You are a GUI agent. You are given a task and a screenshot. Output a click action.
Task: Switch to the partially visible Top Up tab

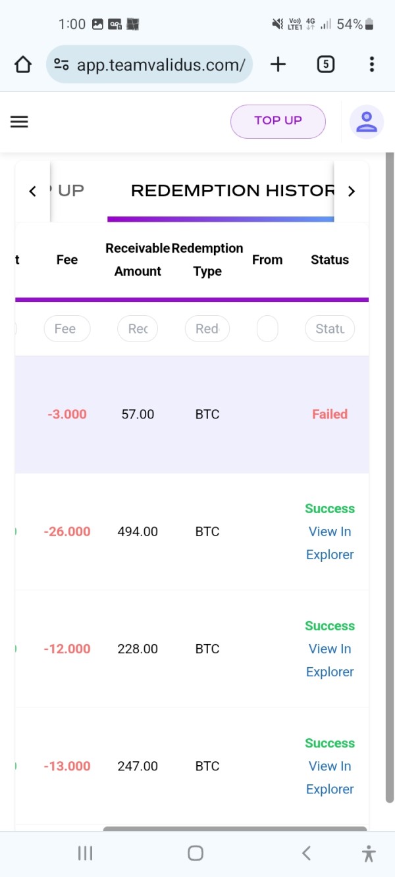(67, 191)
